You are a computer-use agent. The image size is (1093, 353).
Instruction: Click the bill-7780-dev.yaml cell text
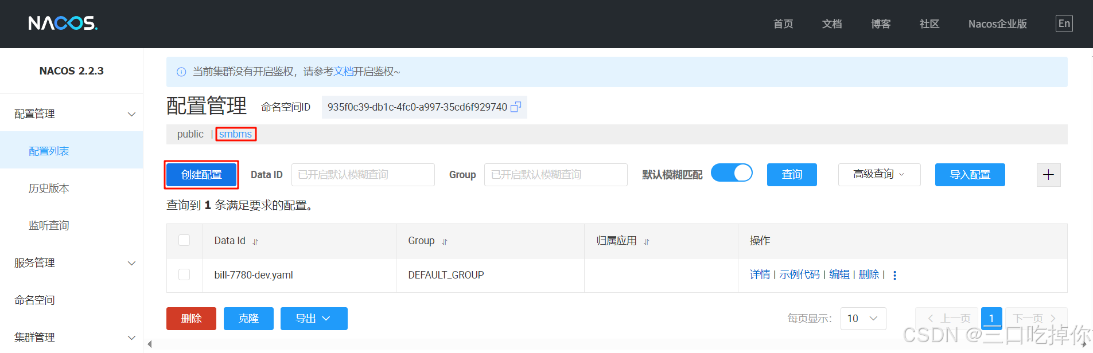(254, 275)
